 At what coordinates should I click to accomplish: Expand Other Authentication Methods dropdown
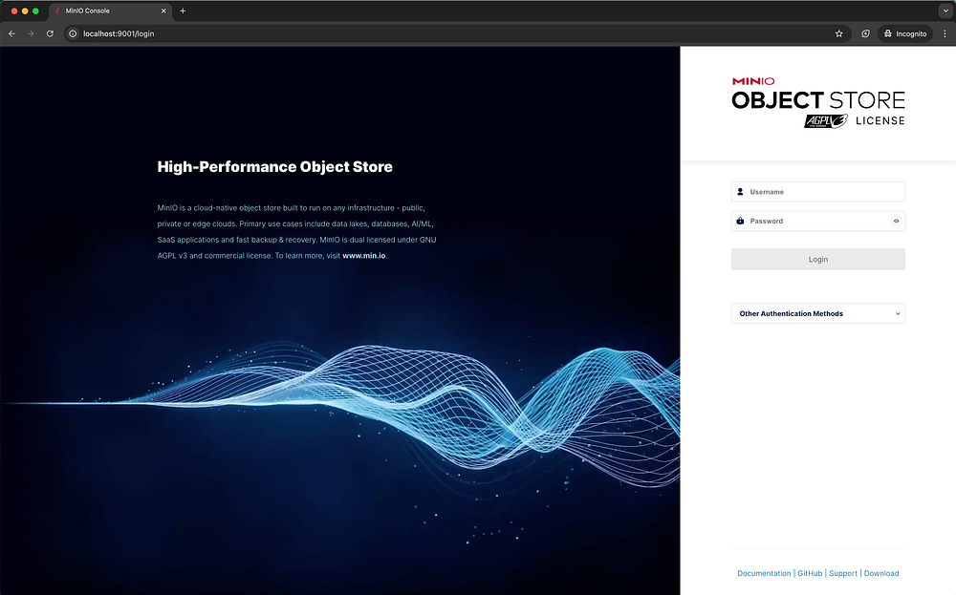pyautogui.click(x=818, y=313)
